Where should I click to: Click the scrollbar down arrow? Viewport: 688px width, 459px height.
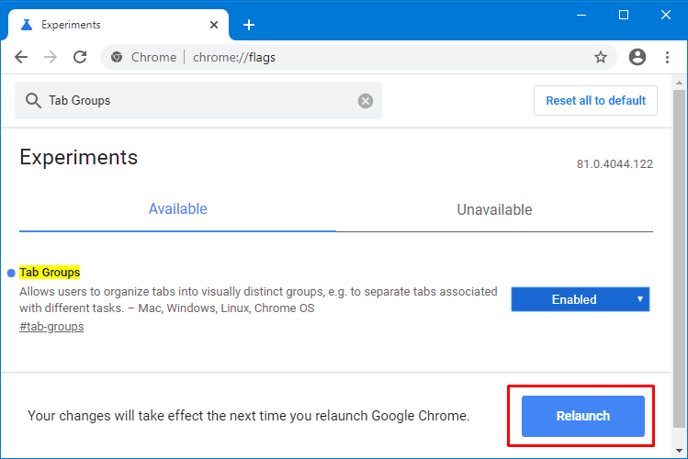point(679,450)
